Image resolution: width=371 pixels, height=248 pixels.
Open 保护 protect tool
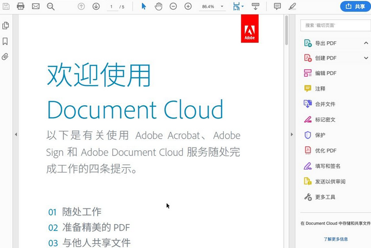315,135
